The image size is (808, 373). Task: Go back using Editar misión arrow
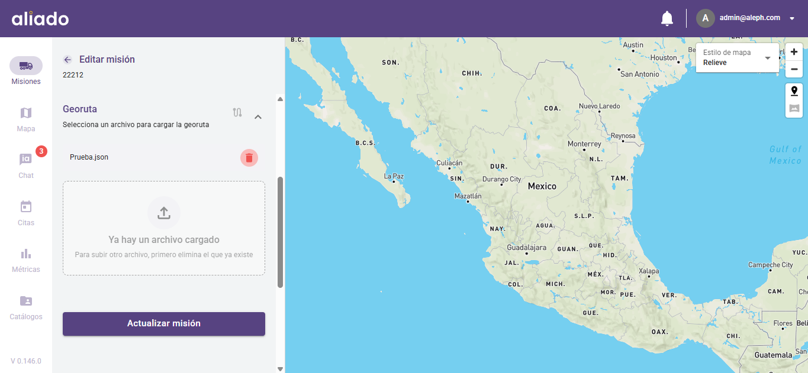[x=67, y=60]
